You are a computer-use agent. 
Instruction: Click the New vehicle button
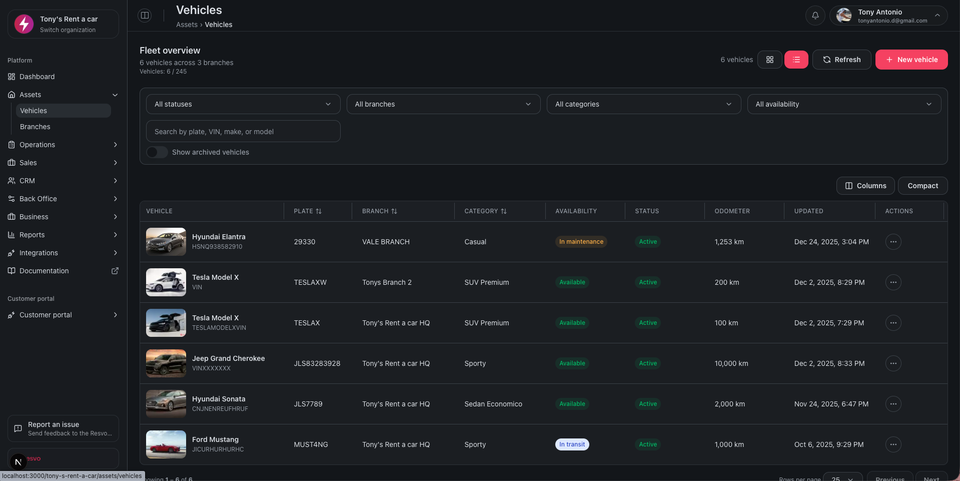coord(911,60)
